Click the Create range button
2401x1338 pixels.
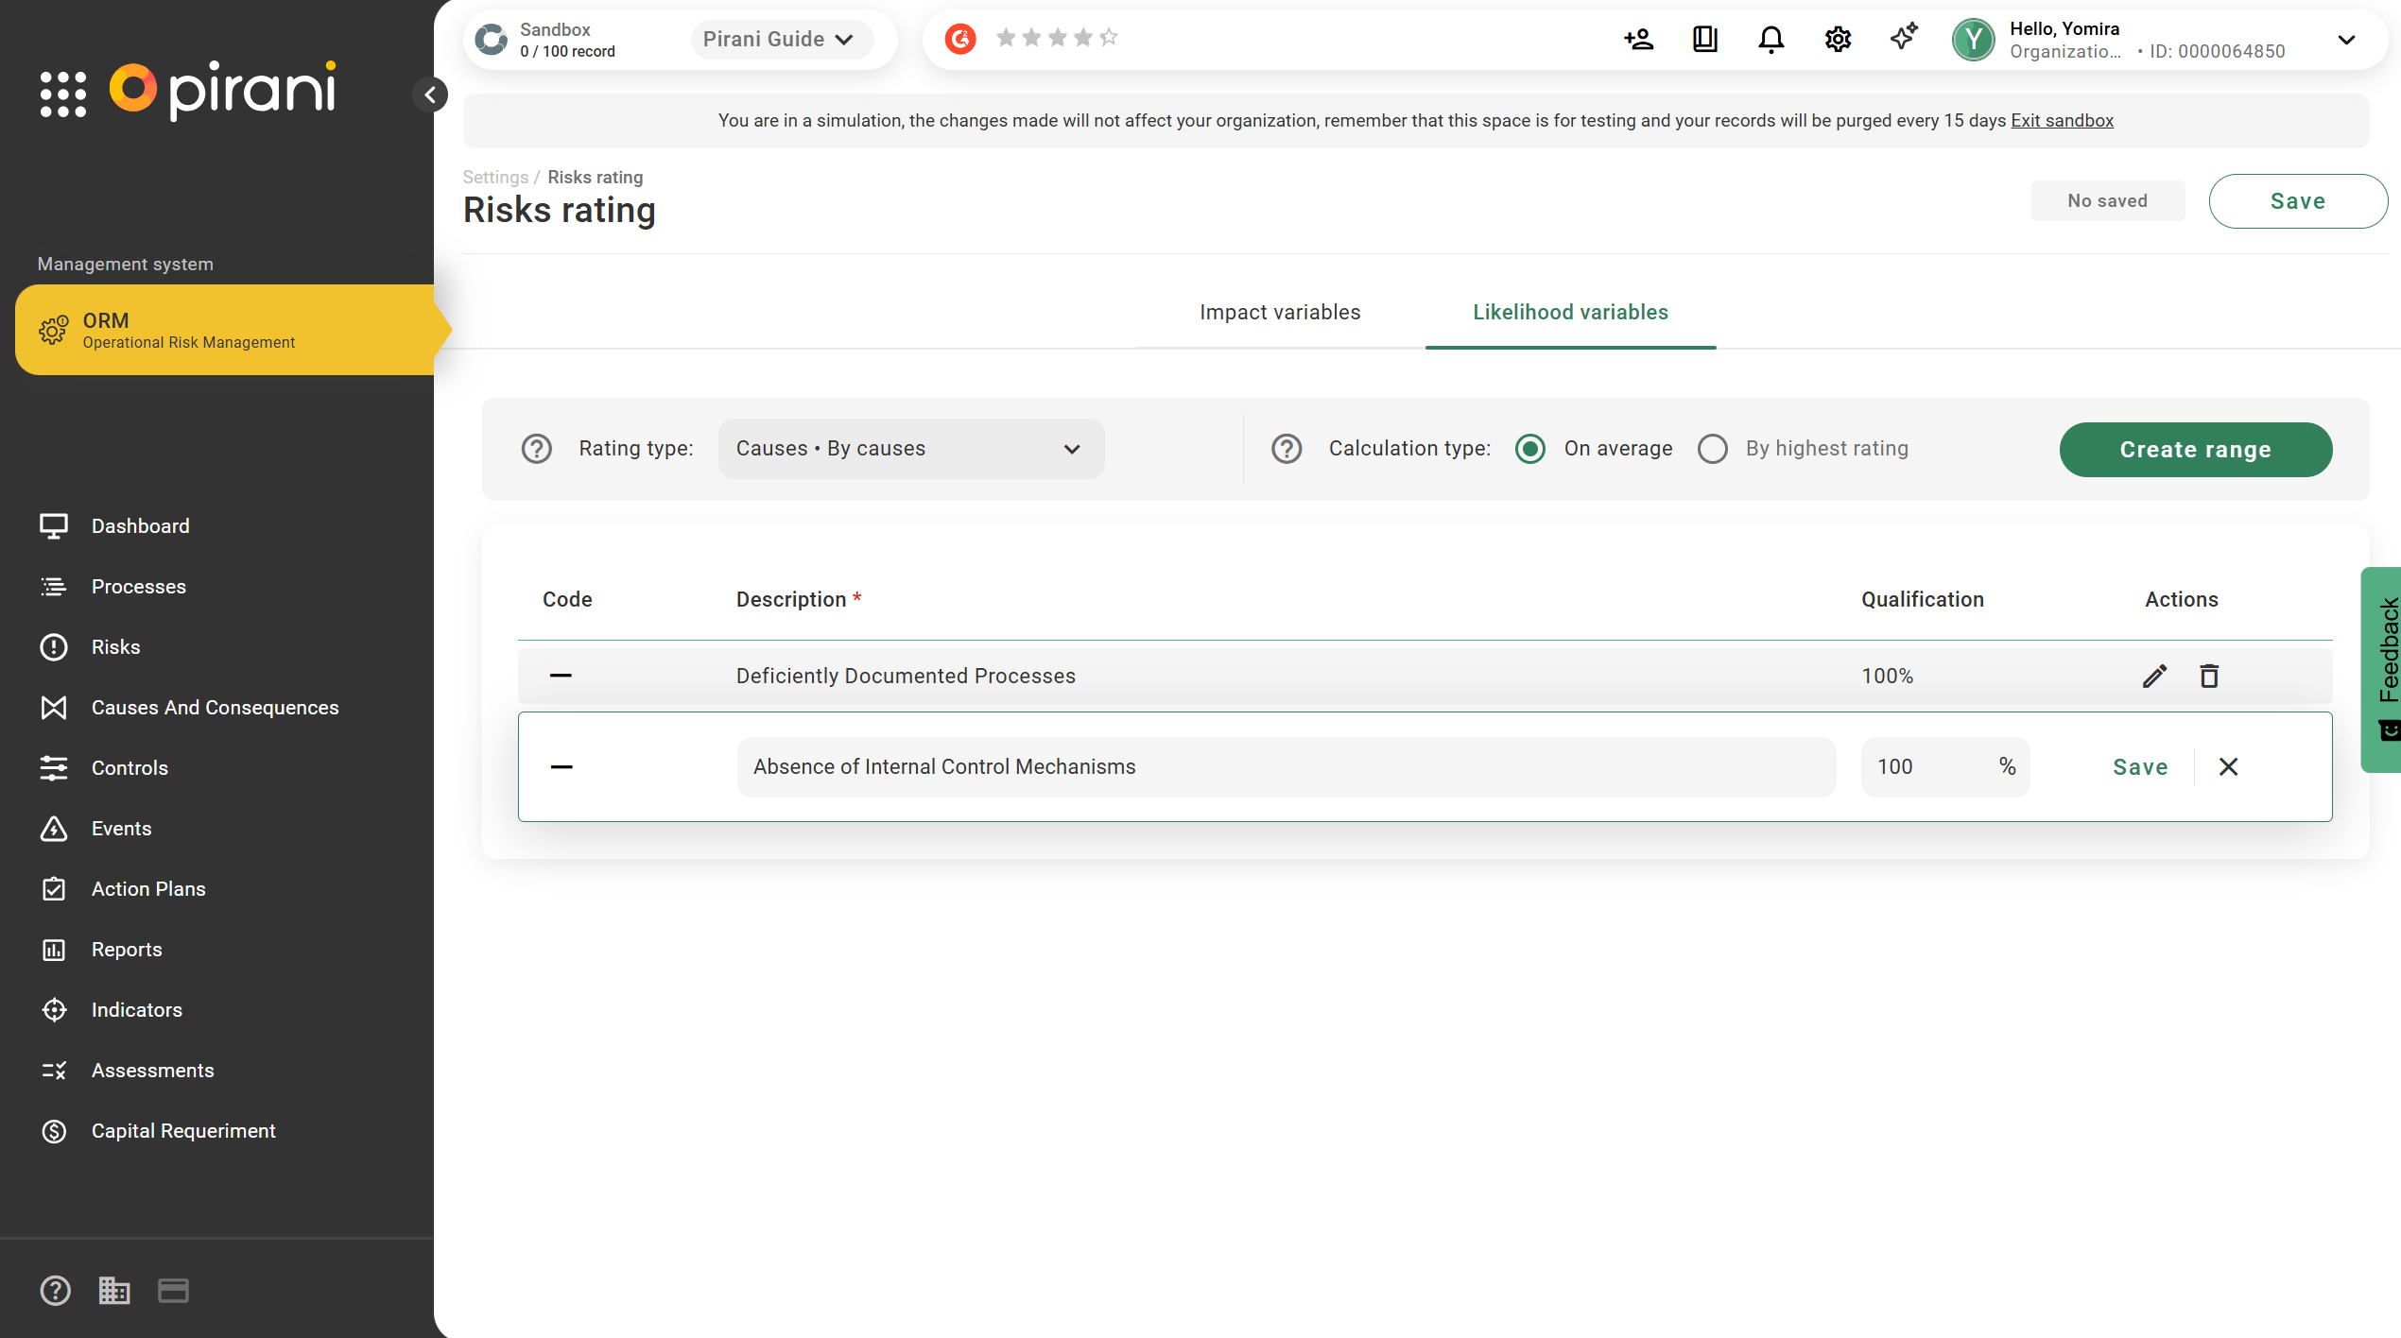tap(2195, 450)
